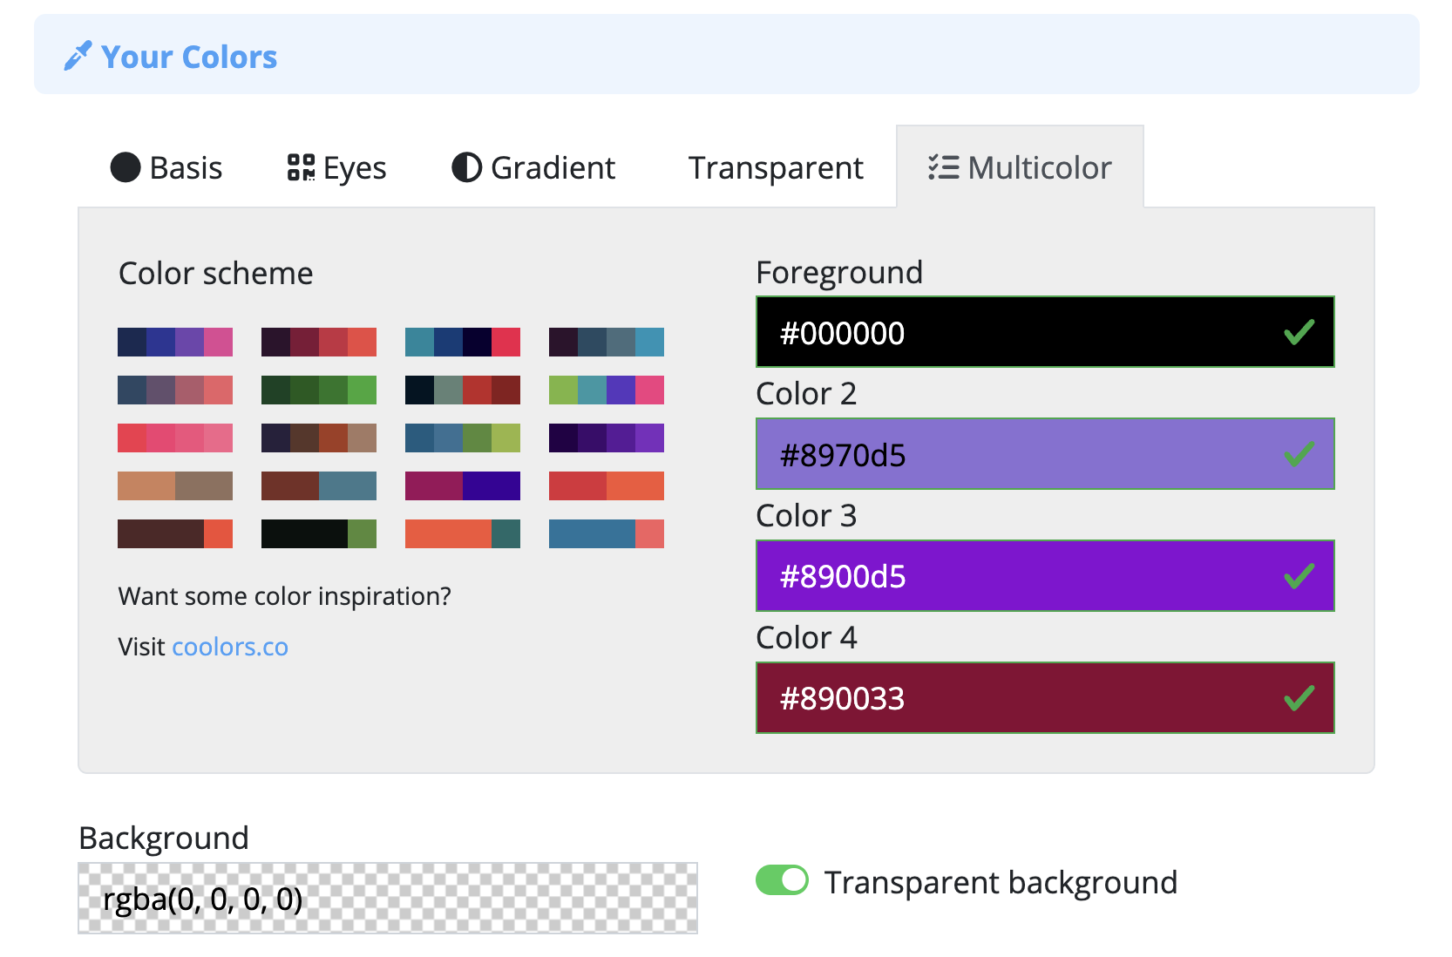Click the QR eyes icon
The image size is (1452, 957).
pyautogui.click(x=301, y=167)
